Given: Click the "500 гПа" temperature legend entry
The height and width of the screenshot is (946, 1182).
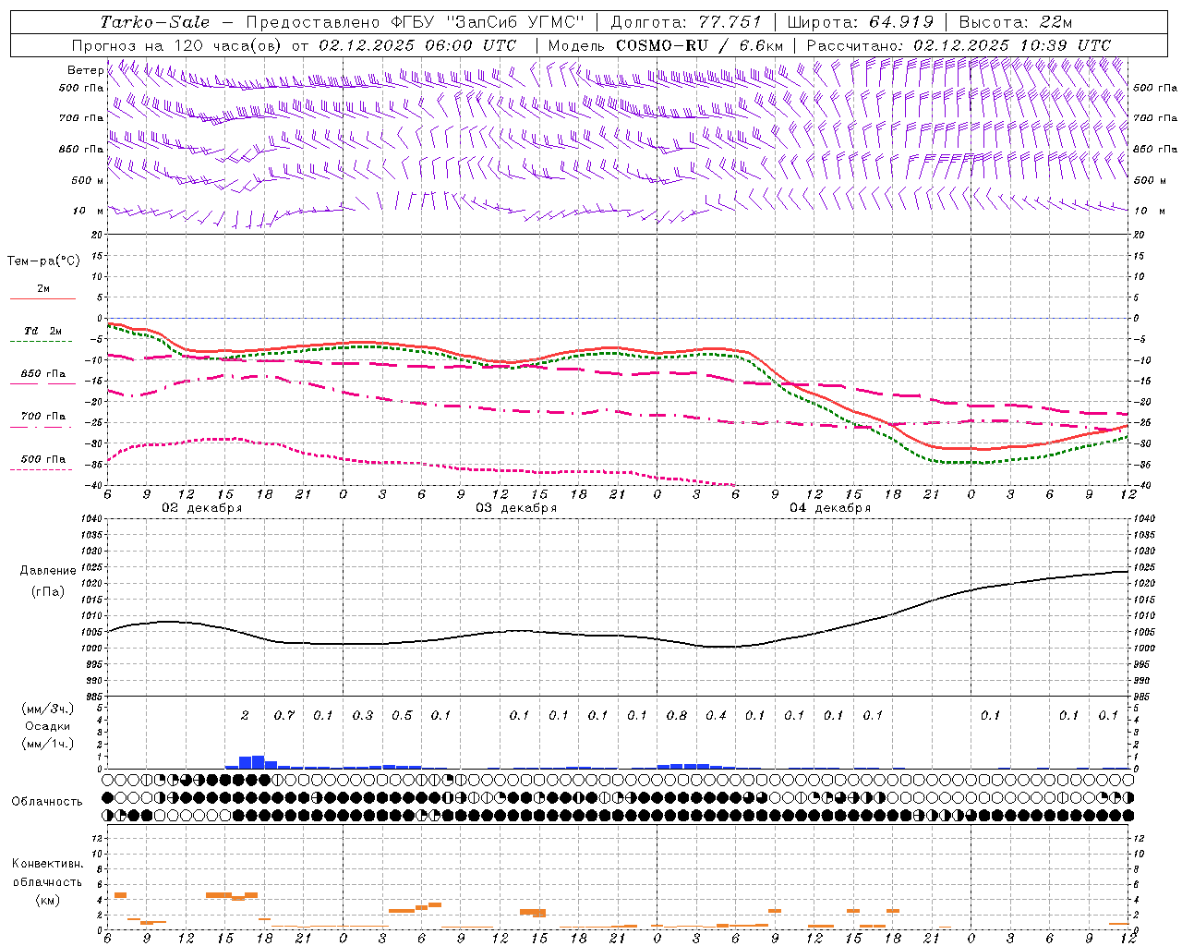Looking at the screenshot, I should (43, 459).
